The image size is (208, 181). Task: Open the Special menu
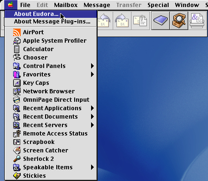click(x=158, y=5)
